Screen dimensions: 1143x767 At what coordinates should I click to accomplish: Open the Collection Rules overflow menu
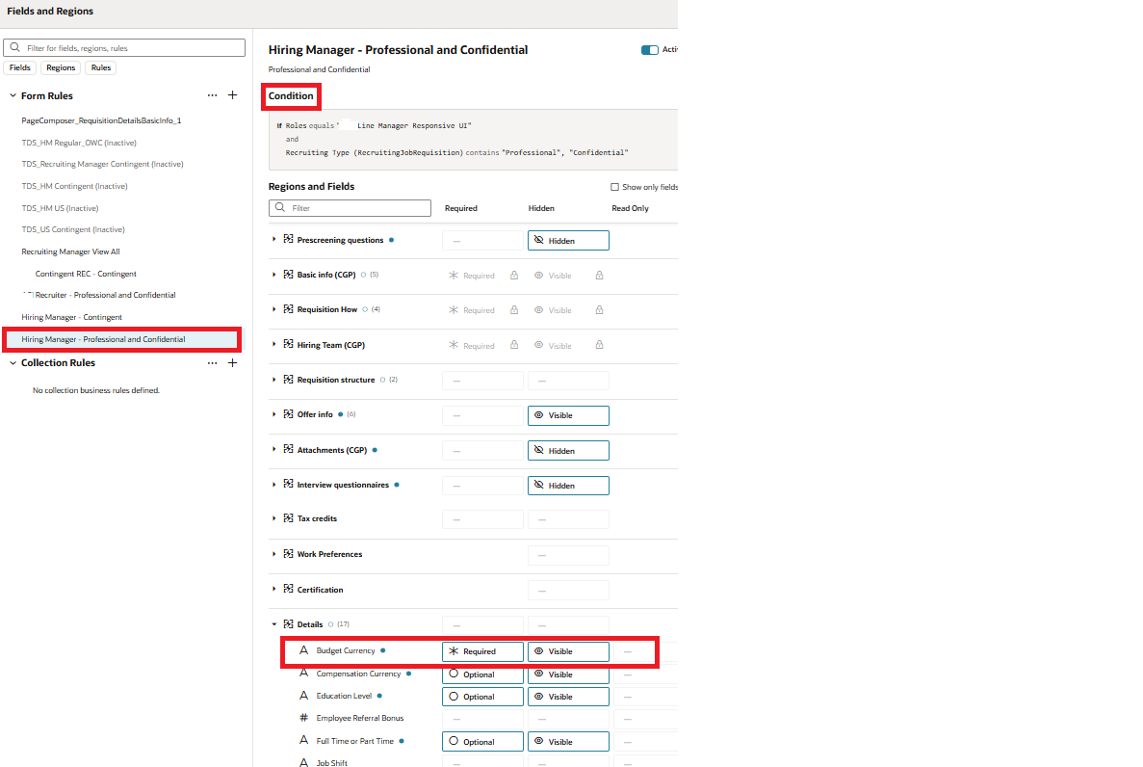[x=212, y=362]
